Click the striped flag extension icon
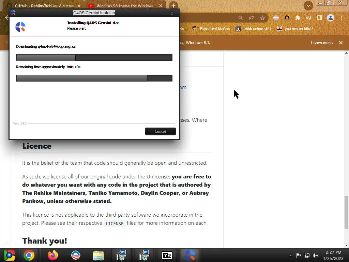The image size is (349, 262). pos(276,18)
